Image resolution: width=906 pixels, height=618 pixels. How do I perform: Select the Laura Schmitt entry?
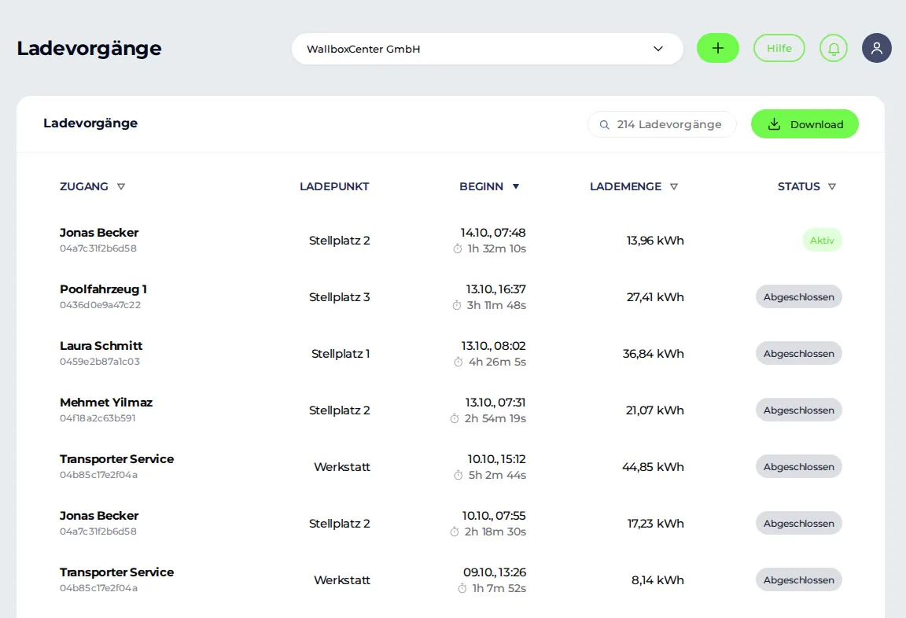tap(101, 346)
